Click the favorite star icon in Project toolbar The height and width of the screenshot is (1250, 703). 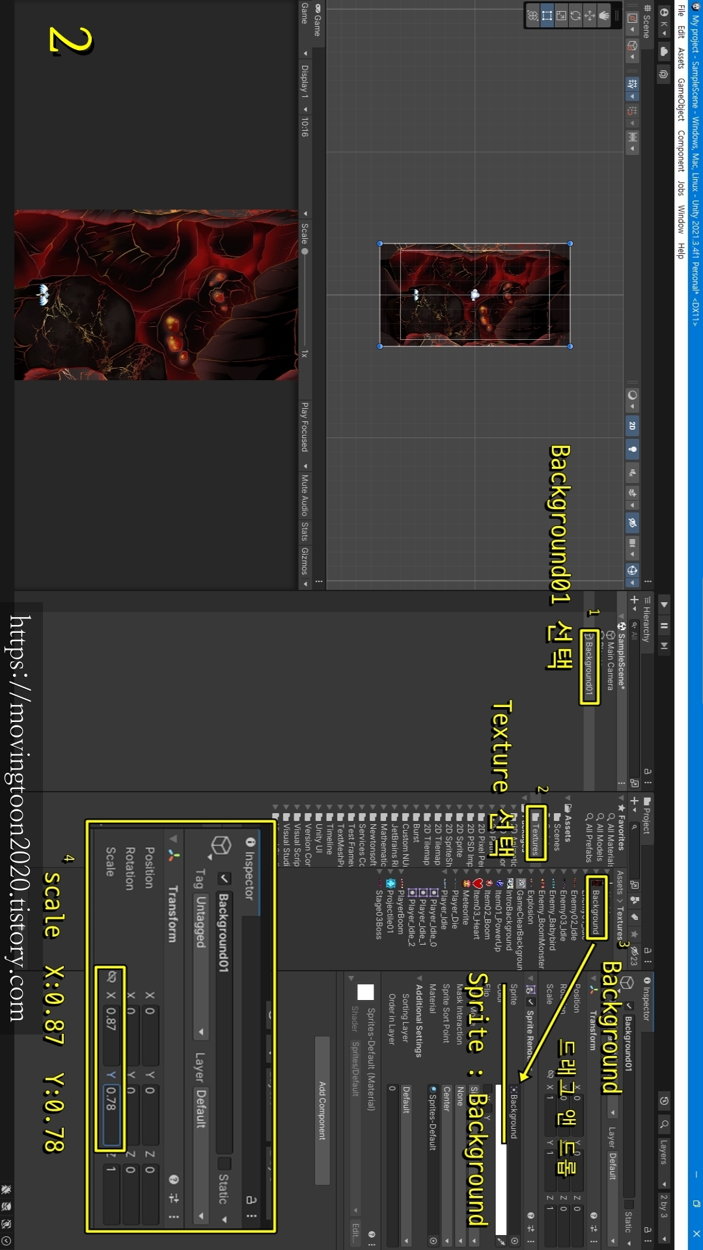point(634,934)
